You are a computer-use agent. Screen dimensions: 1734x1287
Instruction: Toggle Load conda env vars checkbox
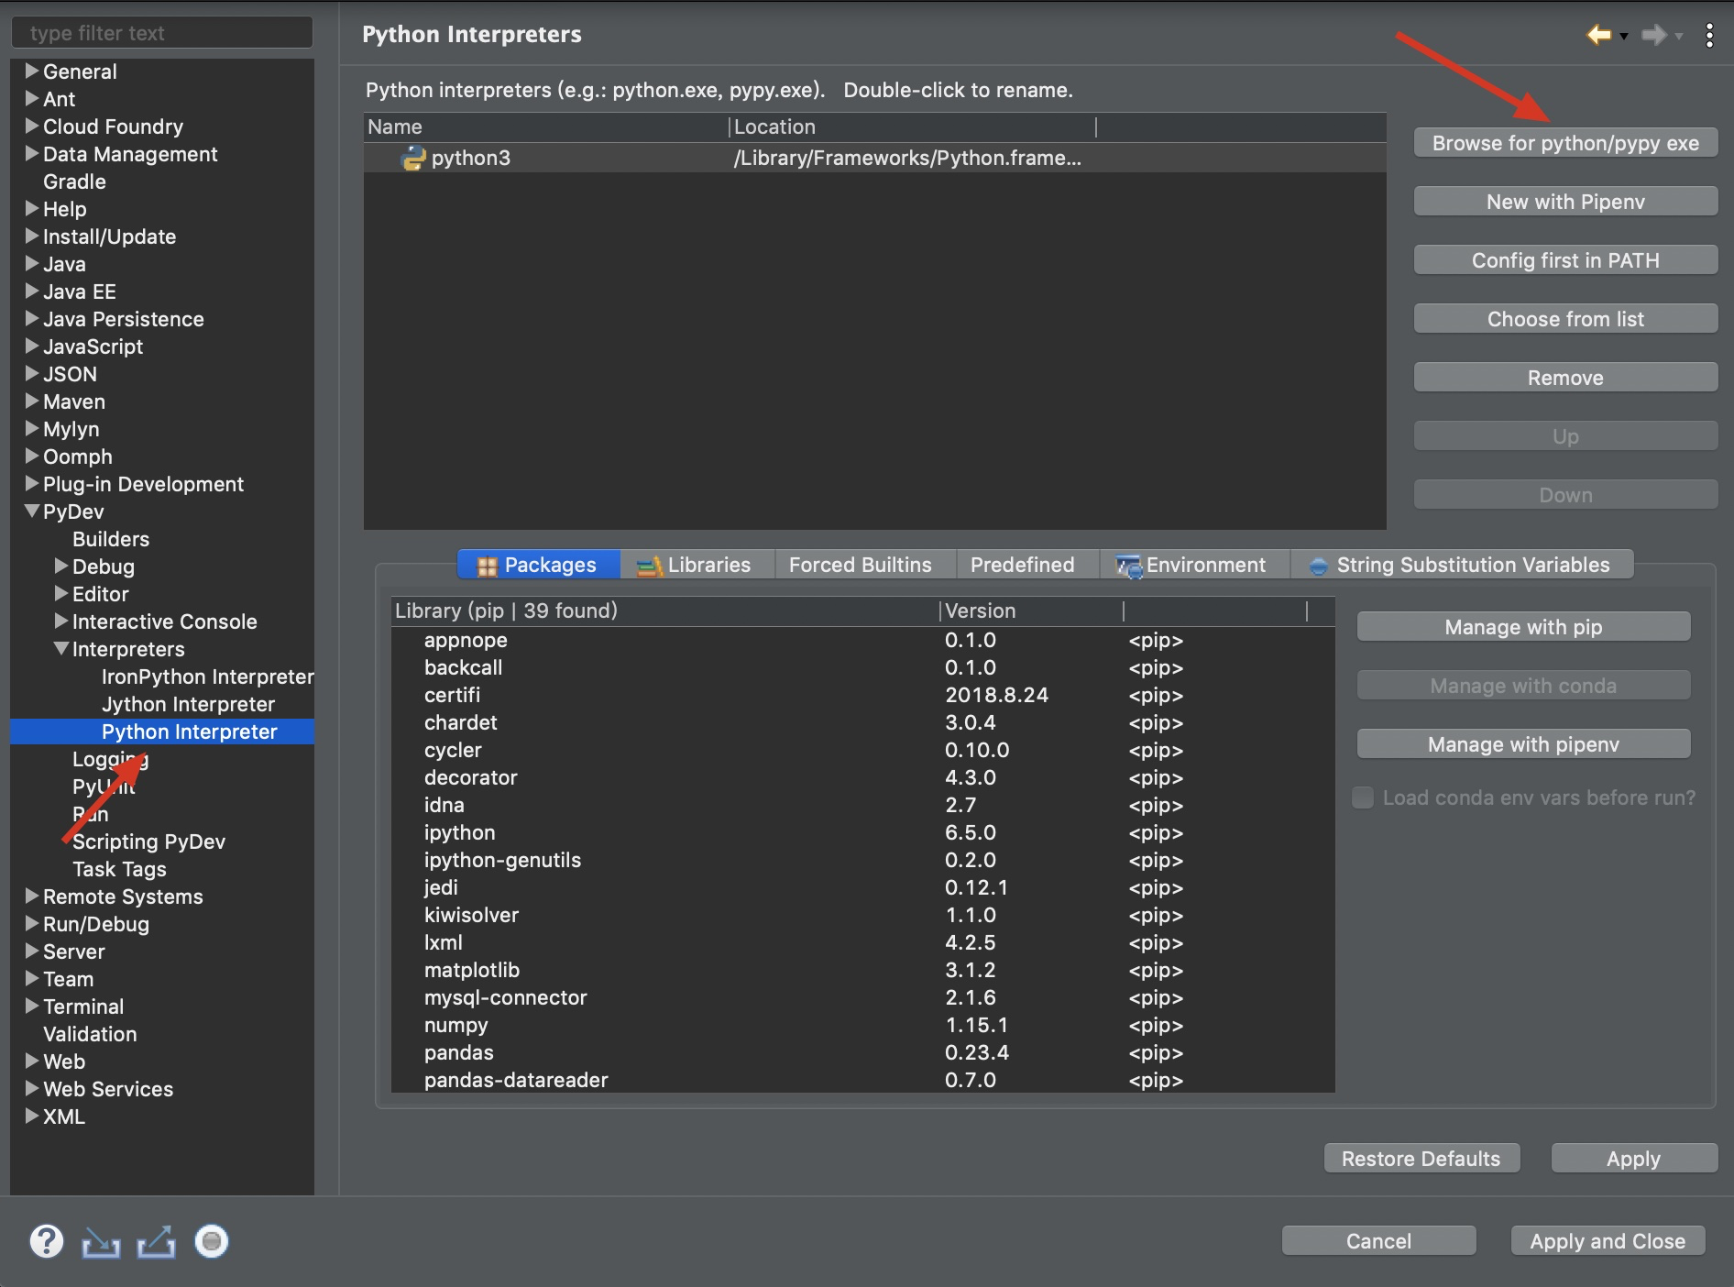[x=1363, y=797]
